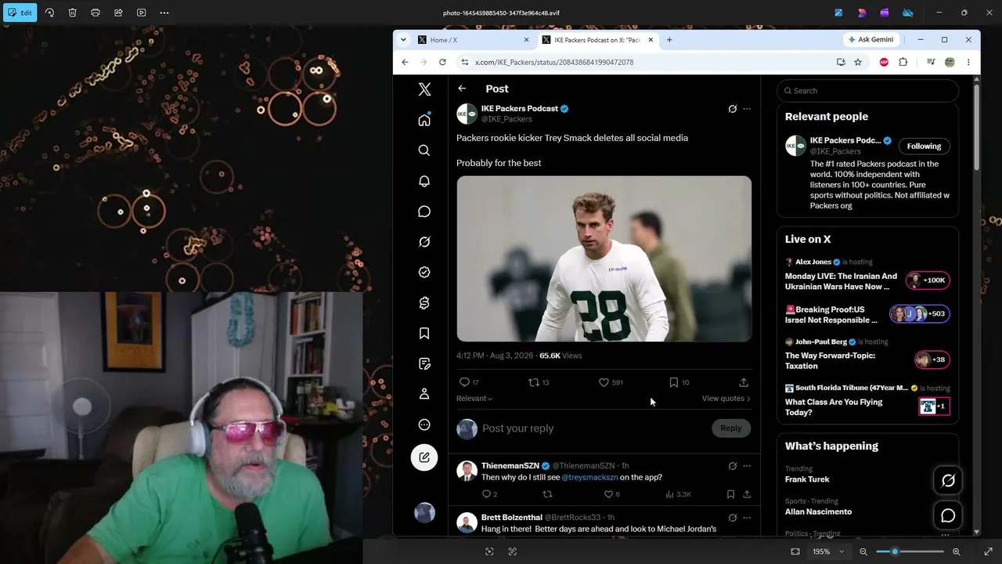Rotate the photo in Photos app

coord(49,13)
